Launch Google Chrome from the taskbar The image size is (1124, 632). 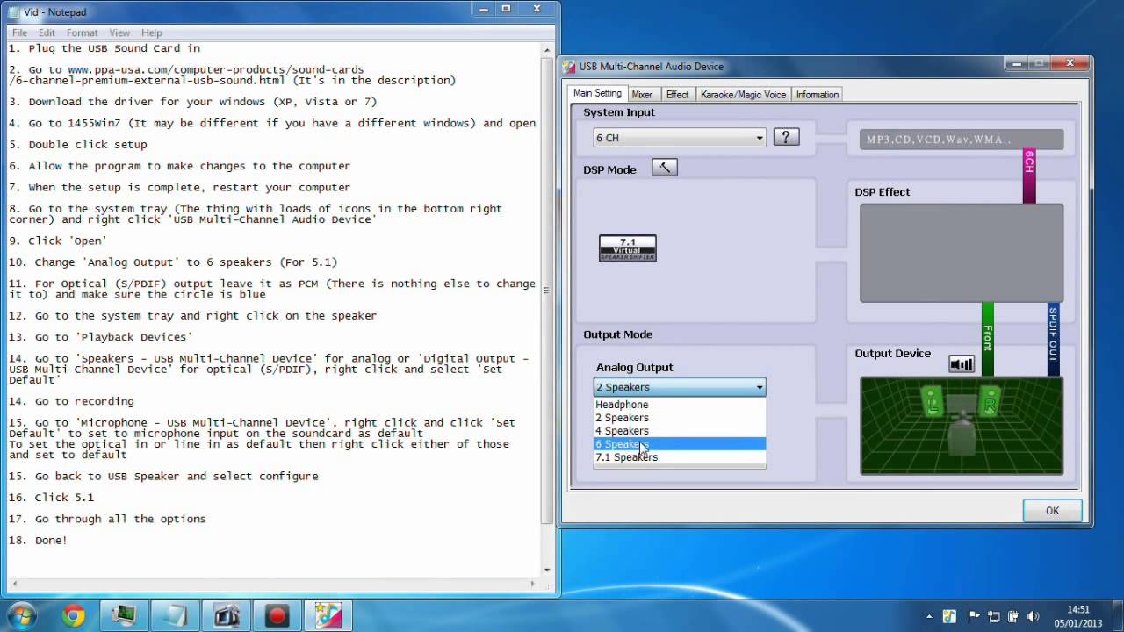point(74,616)
